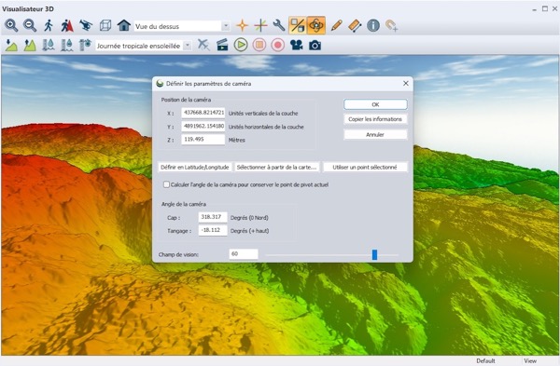
Task: Click the magnet snap icon
Action: 391,26
